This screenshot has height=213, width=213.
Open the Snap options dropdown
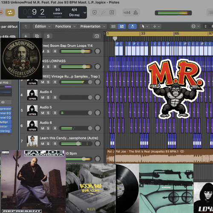coord(196,26)
